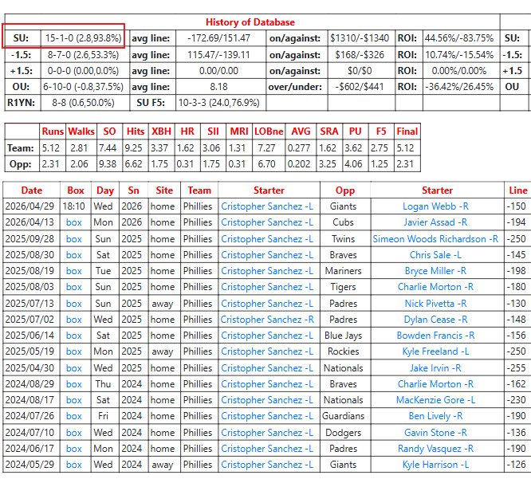Image resolution: width=531 pixels, height=479 pixels.
Task: Open Cristopher Sanchez -R link in 2025/07/02 row
Action: 267,320
